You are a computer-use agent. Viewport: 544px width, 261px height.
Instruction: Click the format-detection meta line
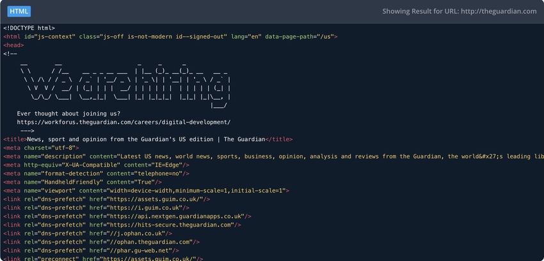(97, 174)
